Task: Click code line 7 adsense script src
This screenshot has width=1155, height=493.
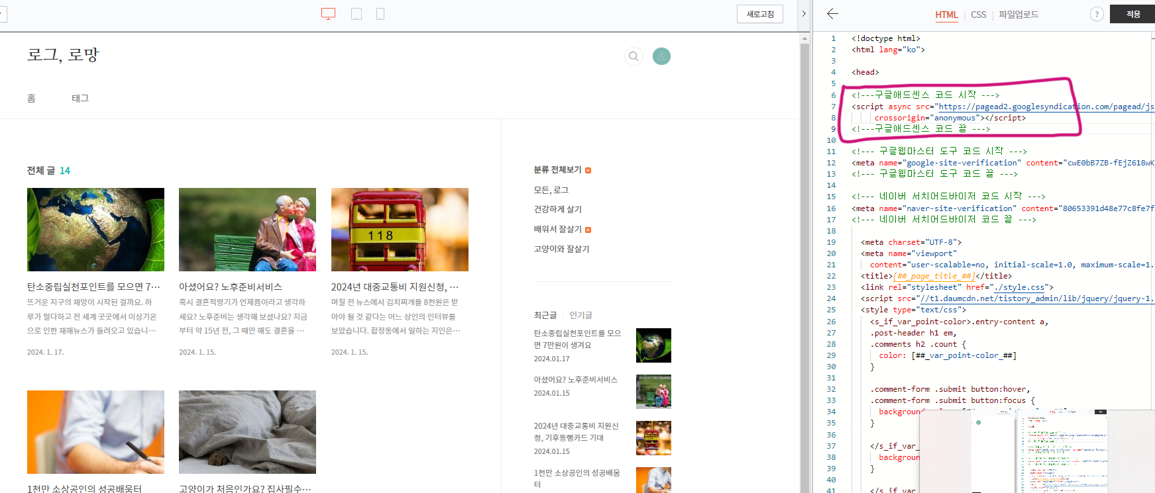Action: coord(1003,107)
